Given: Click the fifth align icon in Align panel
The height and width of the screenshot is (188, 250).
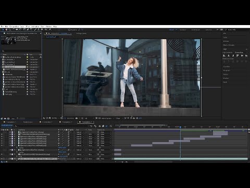Looking at the screenshot, I should coord(242,56).
